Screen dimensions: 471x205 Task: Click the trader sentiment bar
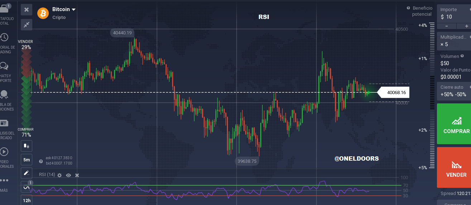(x=26, y=88)
